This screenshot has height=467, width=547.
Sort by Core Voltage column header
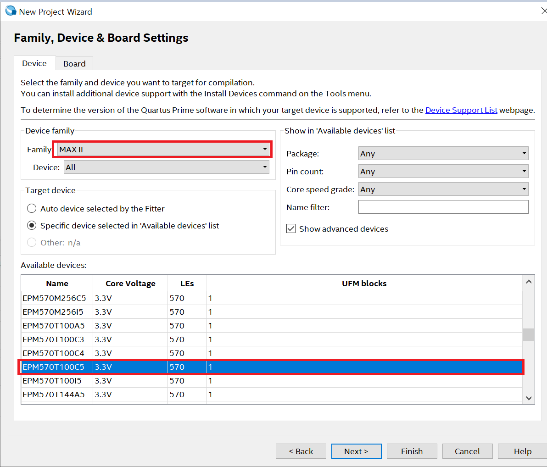pos(130,284)
